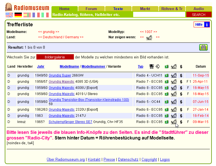
Task: Open the Forum tab
Action: pyautogui.click(x=91, y=9)
